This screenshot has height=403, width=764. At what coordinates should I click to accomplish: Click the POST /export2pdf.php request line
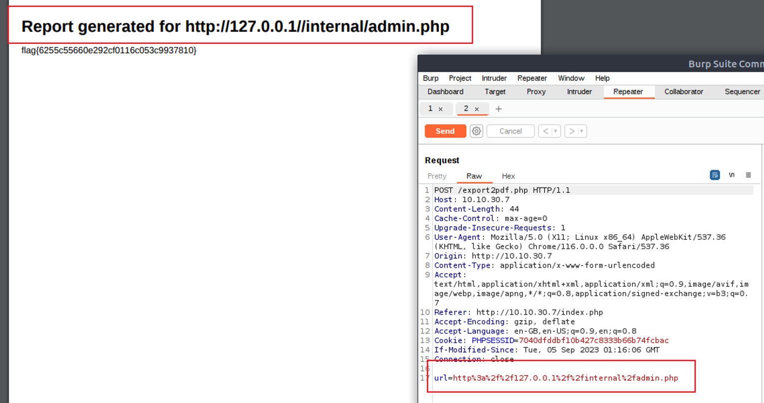pos(502,190)
